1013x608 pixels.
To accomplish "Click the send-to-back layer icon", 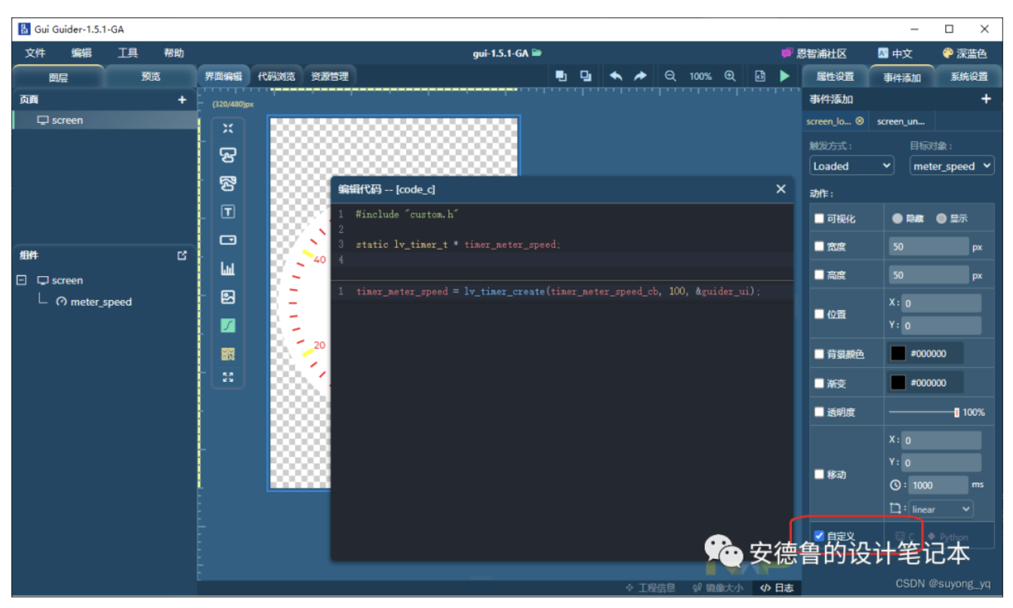I will click(585, 76).
